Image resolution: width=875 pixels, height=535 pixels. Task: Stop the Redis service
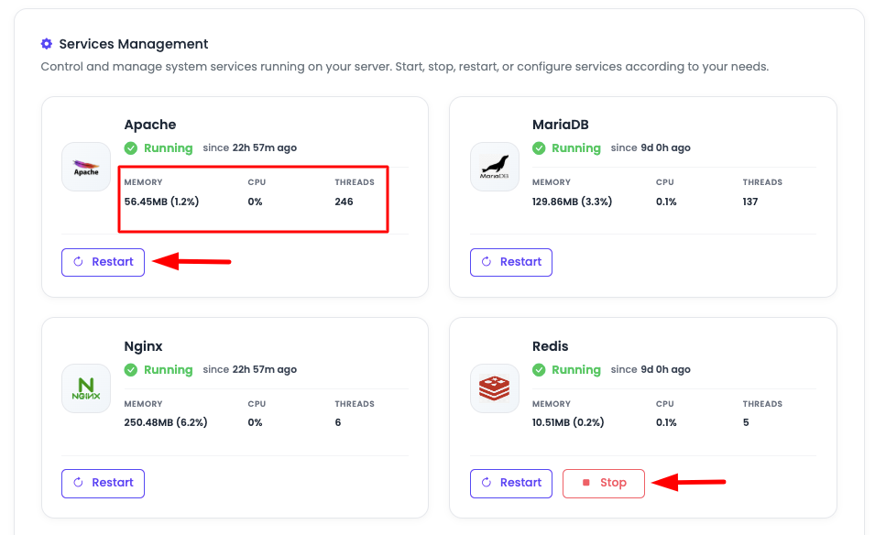604,483
